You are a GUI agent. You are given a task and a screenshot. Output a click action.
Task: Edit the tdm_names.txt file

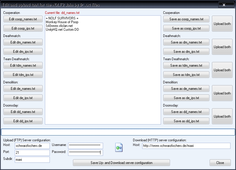[x=23, y=65]
